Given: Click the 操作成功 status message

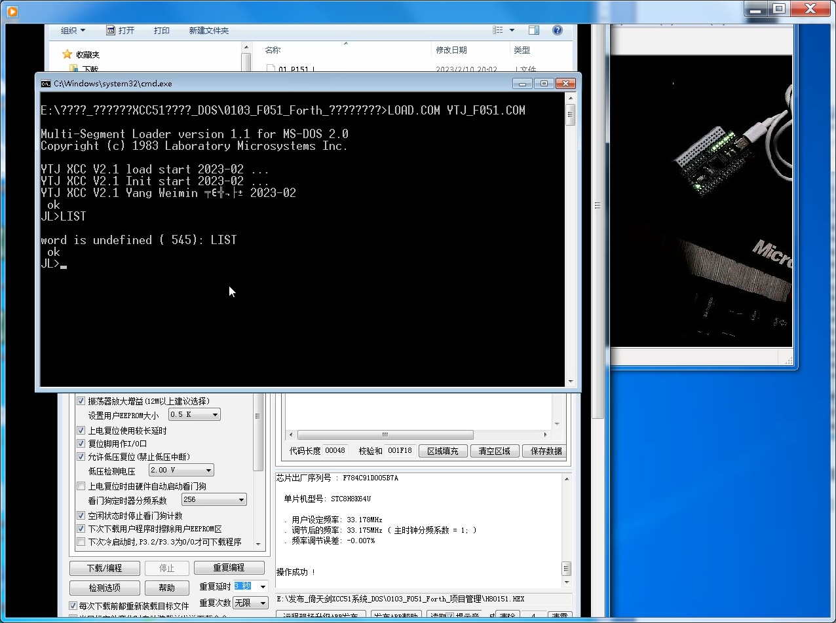Looking at the screenshot, I should 295,572.
